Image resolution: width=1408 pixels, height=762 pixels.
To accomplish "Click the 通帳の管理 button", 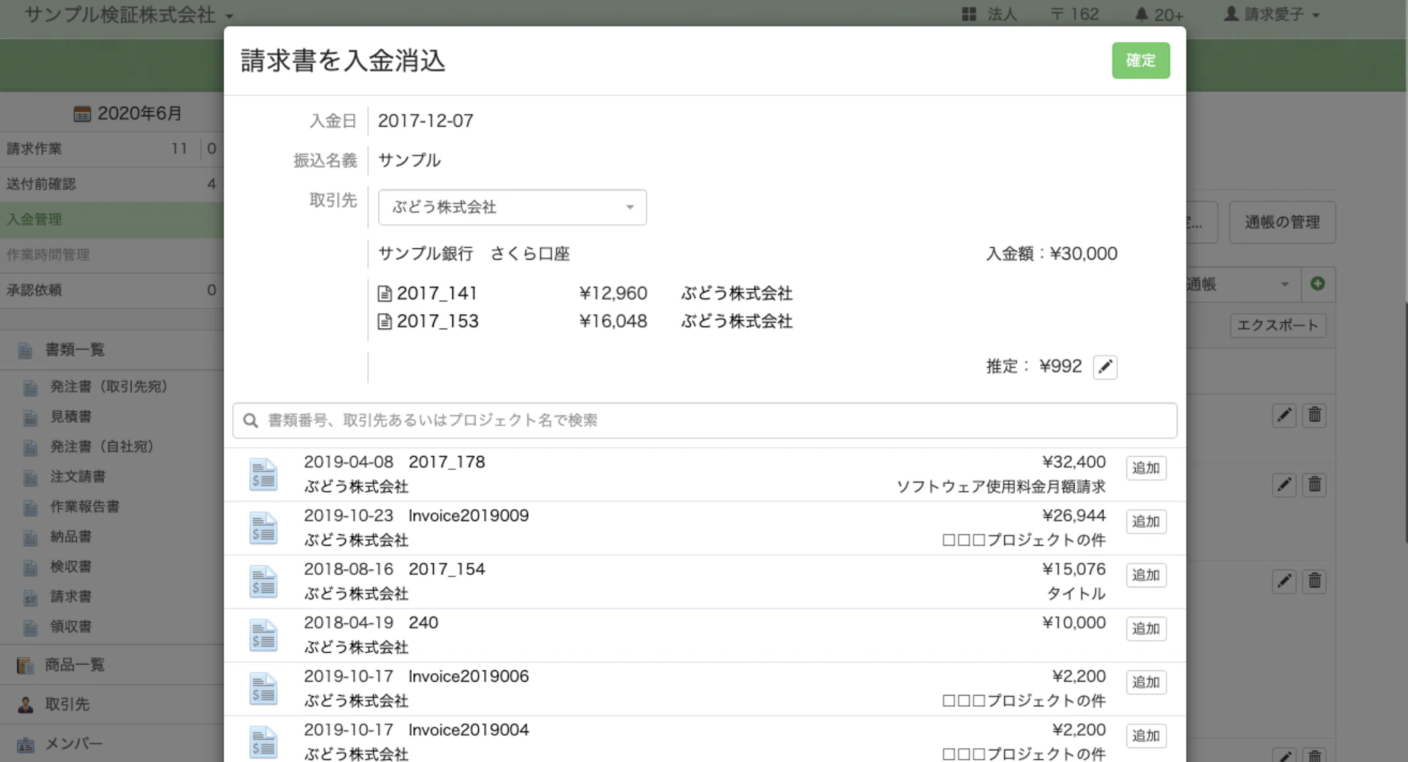I will coord(1282,222).
